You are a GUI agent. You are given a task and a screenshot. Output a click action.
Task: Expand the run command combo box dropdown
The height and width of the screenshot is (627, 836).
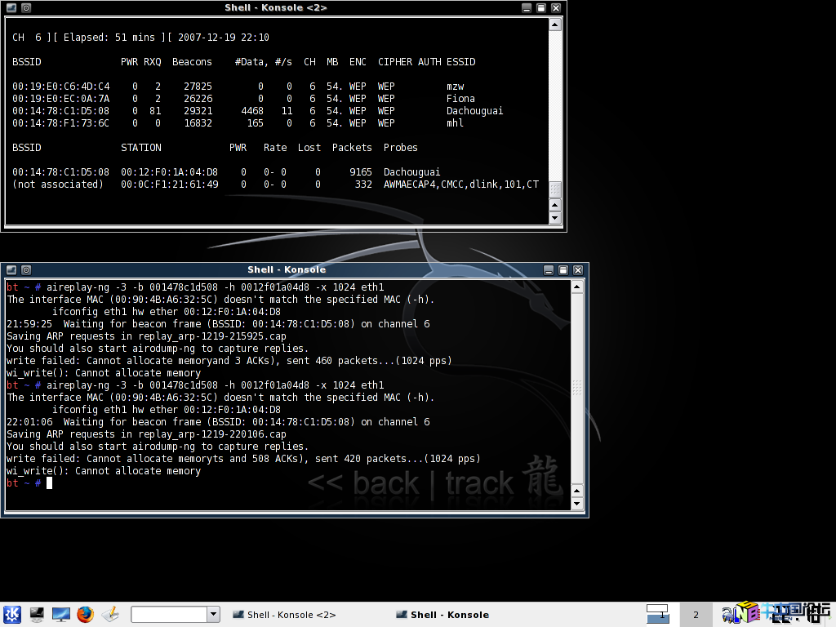214,614
